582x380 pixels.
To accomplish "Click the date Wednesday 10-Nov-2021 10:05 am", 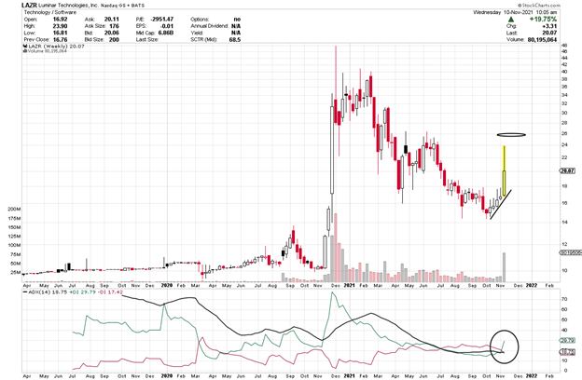I will point(515,12).
